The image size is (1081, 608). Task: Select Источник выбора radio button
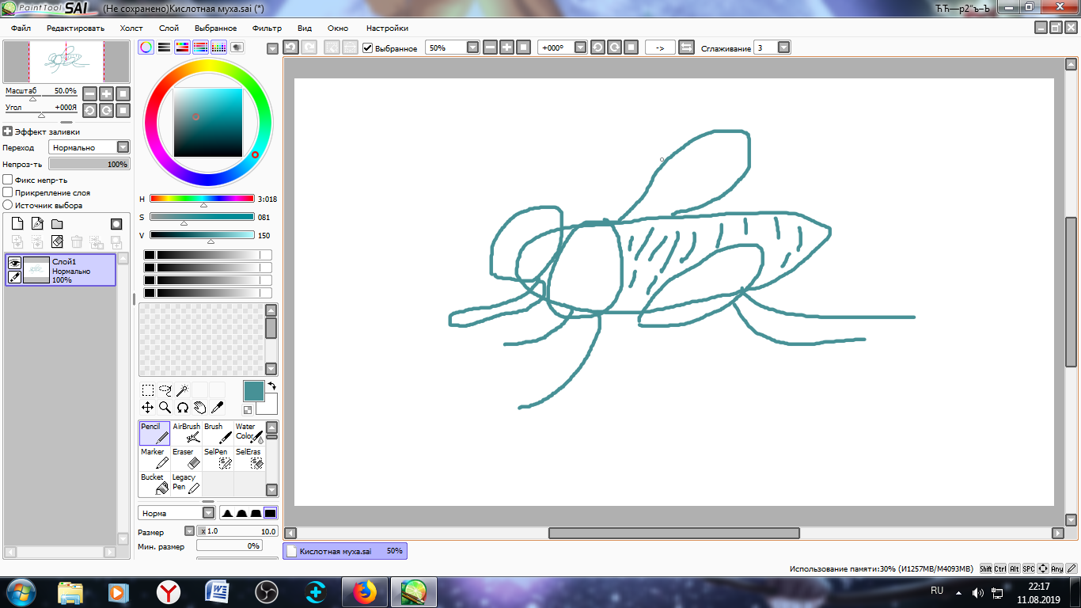click(8, 205)
